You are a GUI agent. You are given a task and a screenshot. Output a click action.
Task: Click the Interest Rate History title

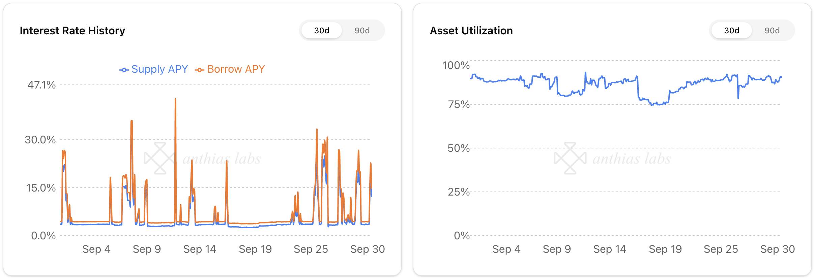coord(72,31)
